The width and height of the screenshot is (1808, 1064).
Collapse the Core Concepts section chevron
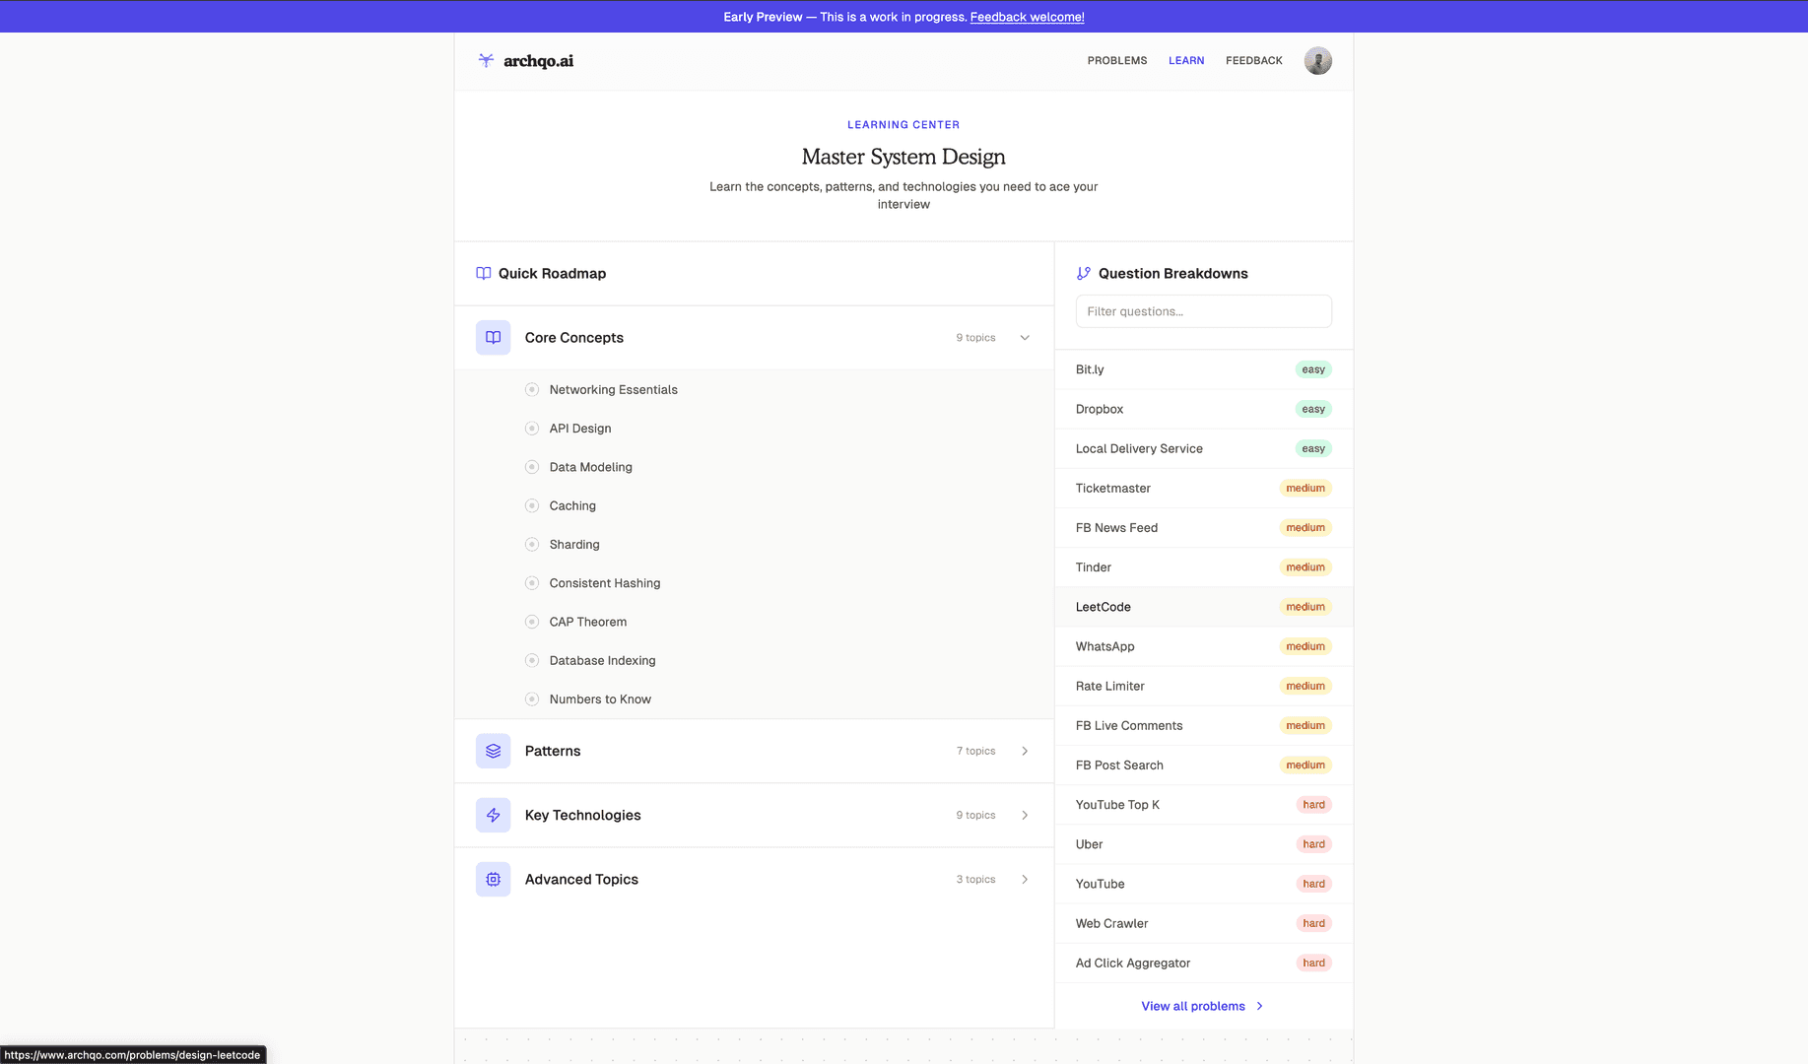pos(1025,338)
